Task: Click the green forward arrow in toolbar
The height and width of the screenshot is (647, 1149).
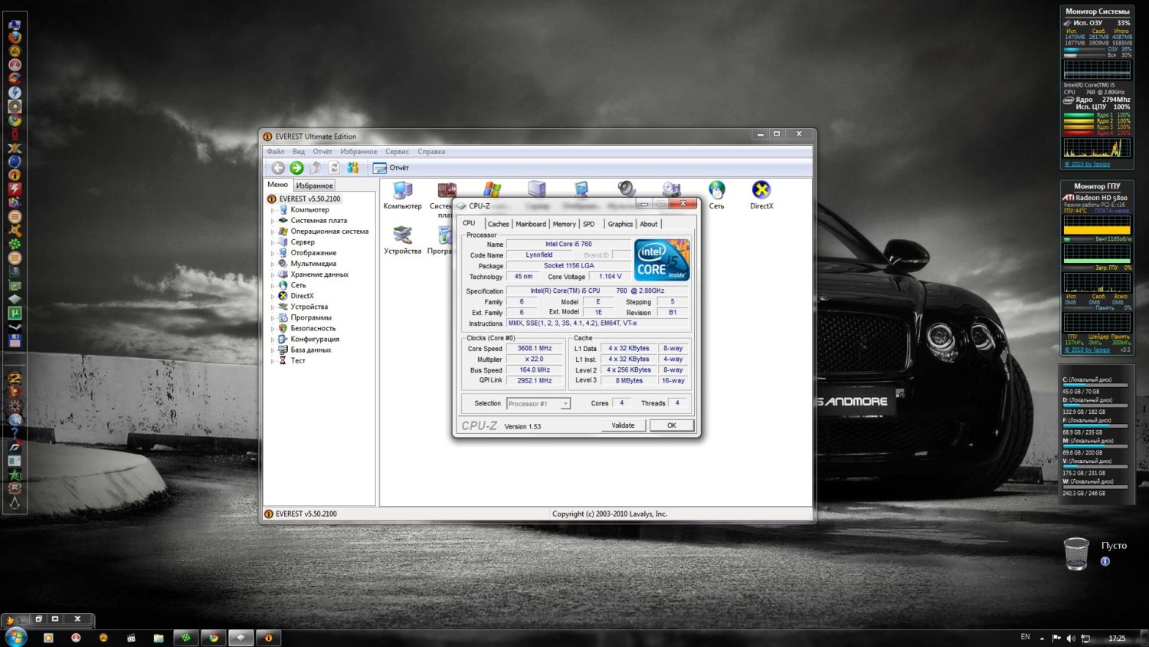Action: [x=296, y=168]
